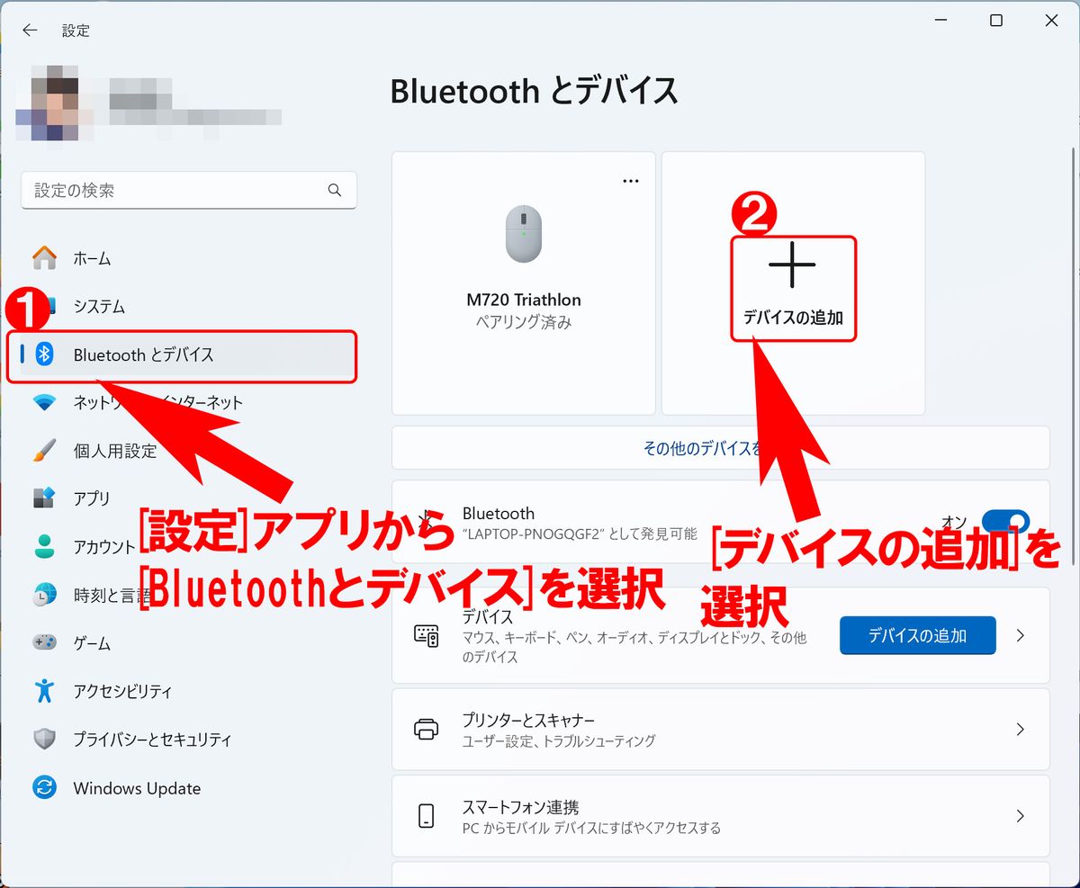
Task: Click the search magnifier icon
Action: click(335, 190)
